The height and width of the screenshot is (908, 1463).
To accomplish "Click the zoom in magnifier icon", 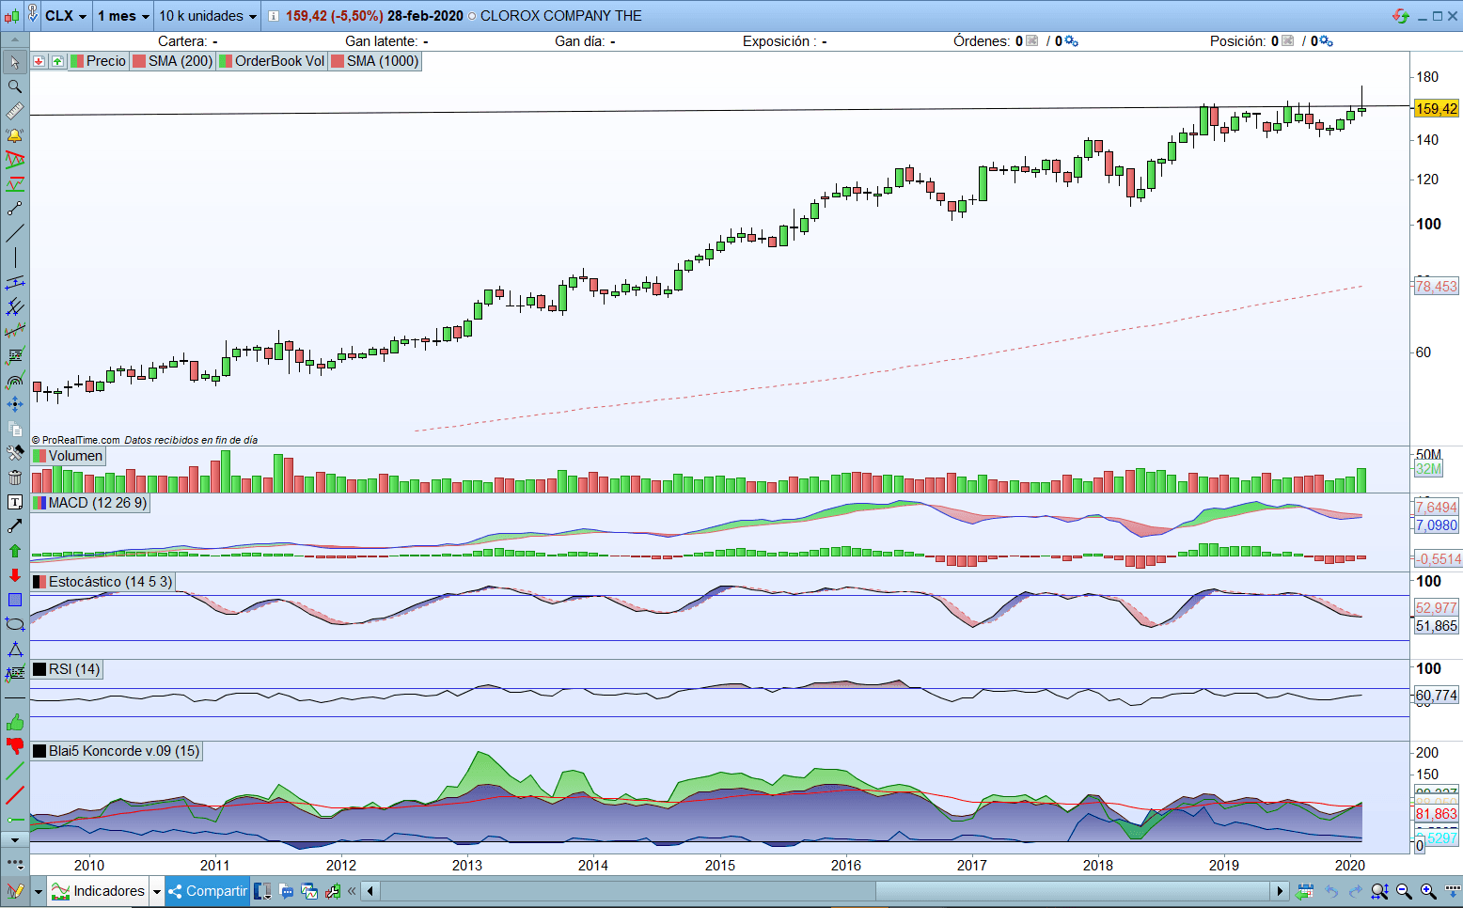I will (x=1428, y=891).
